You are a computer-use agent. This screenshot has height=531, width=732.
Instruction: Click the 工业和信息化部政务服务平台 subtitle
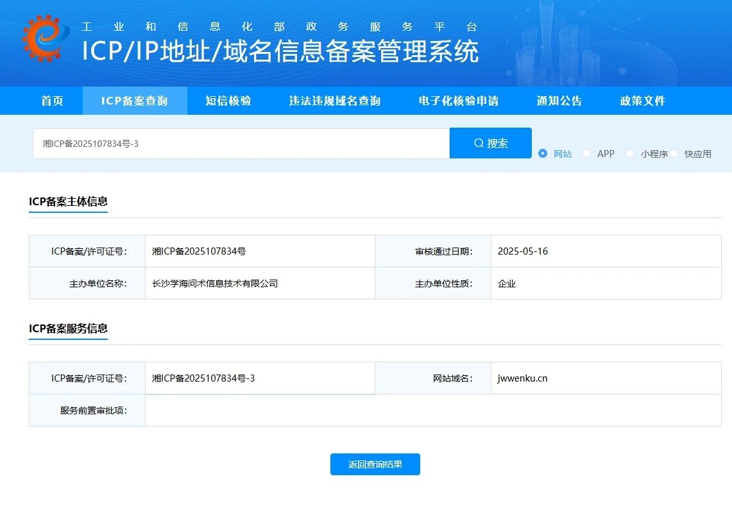coord(279,27)
